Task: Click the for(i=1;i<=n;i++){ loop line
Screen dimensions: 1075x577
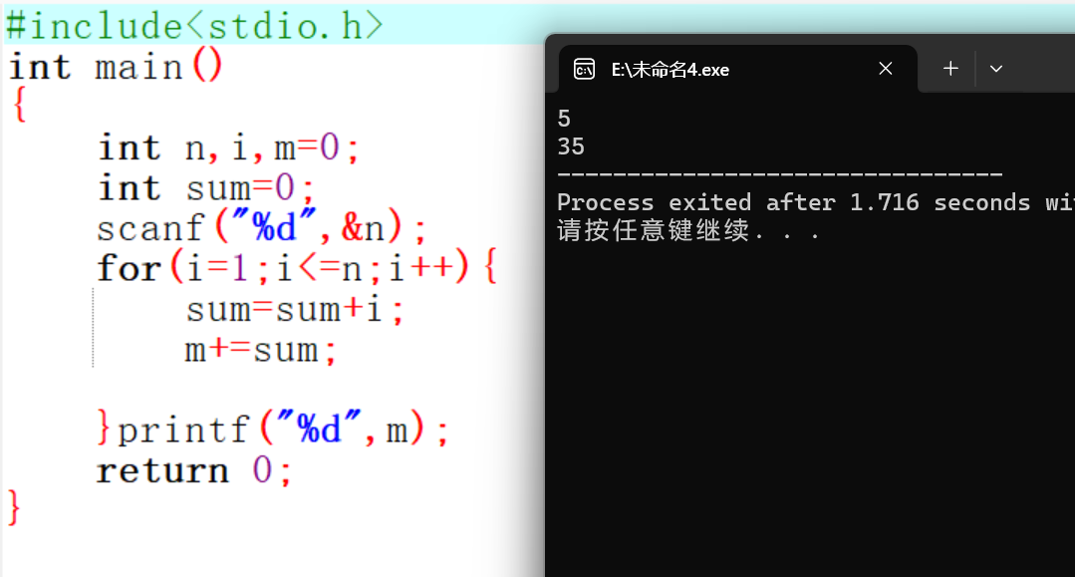Action: tap(297, 268)
